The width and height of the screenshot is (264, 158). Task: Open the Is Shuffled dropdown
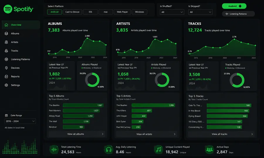tap(172, 12)
